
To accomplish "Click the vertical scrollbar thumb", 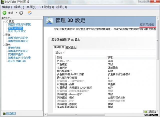I will (x=158, y=40).
